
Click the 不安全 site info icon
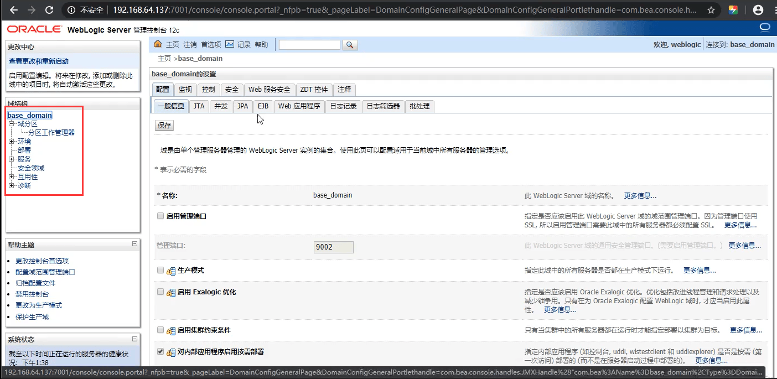pyautogui.click(x=71, y=10)
